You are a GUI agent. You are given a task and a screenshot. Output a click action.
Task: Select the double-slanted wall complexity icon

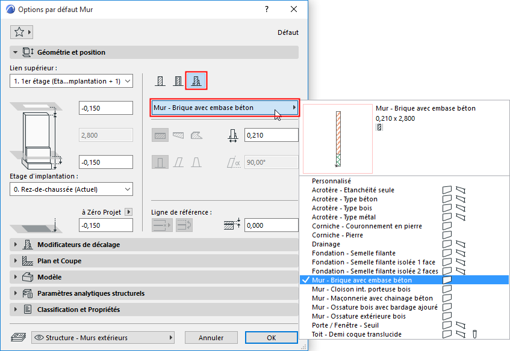[x=196, y=162]
